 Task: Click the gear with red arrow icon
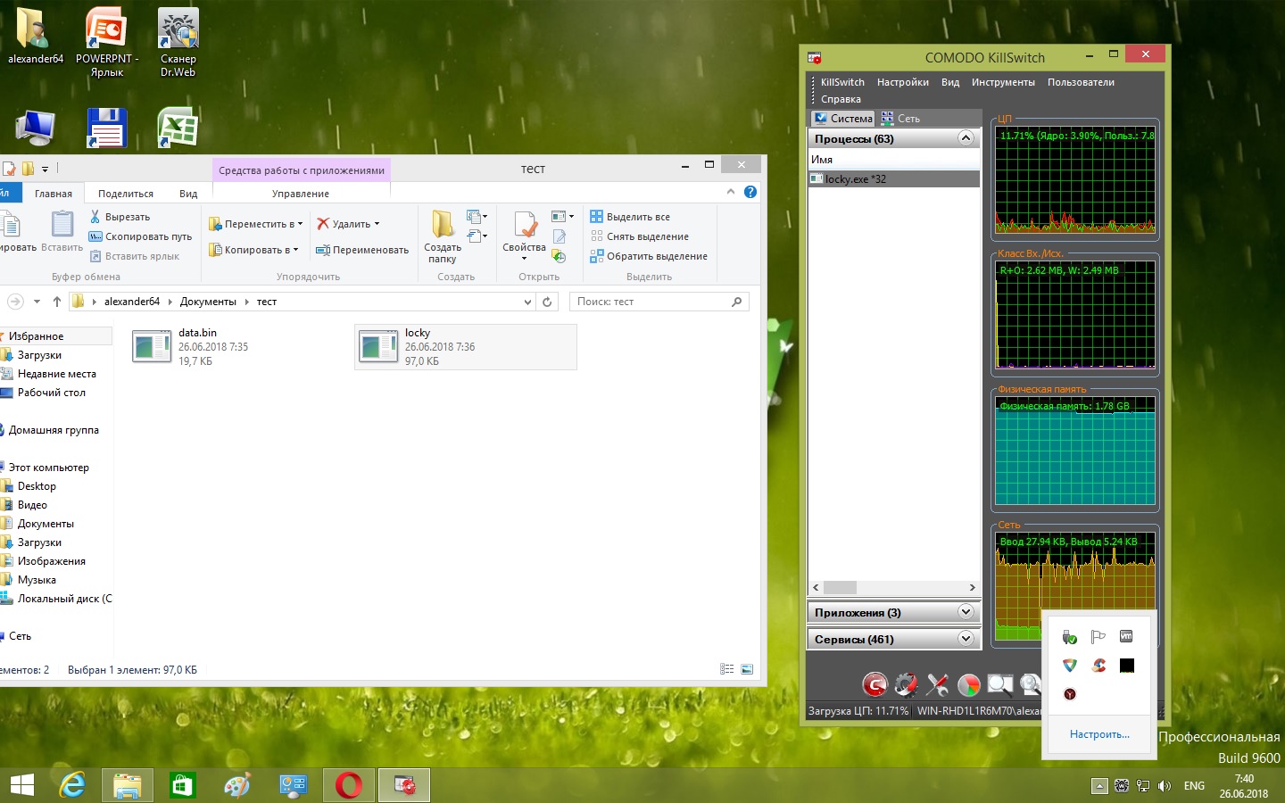pyautogui.click(x=906, y=684)
